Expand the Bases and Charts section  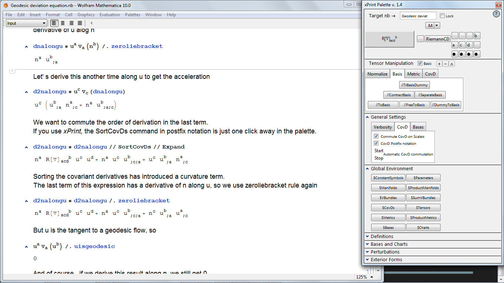point(367,244)
